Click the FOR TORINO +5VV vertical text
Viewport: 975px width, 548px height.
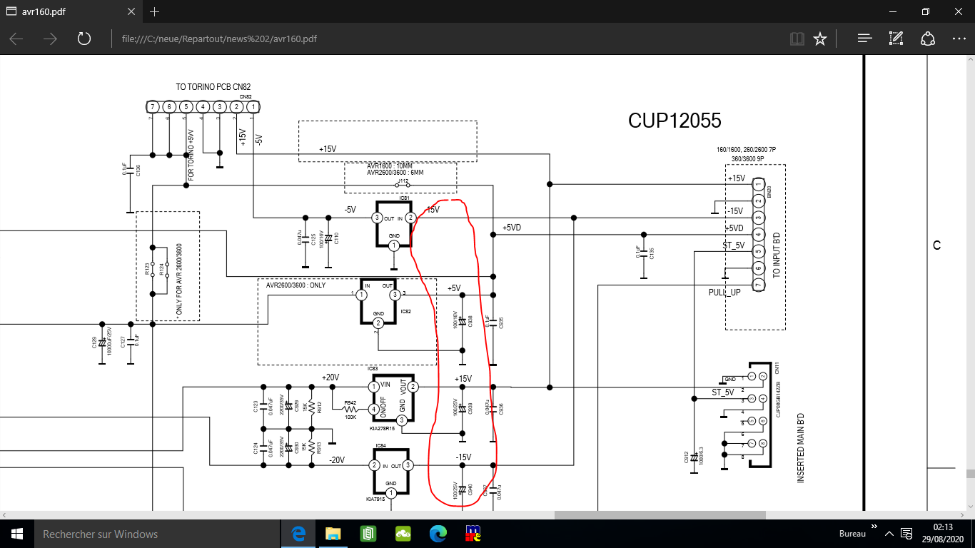pyautogui.click(x=191, y=155)
